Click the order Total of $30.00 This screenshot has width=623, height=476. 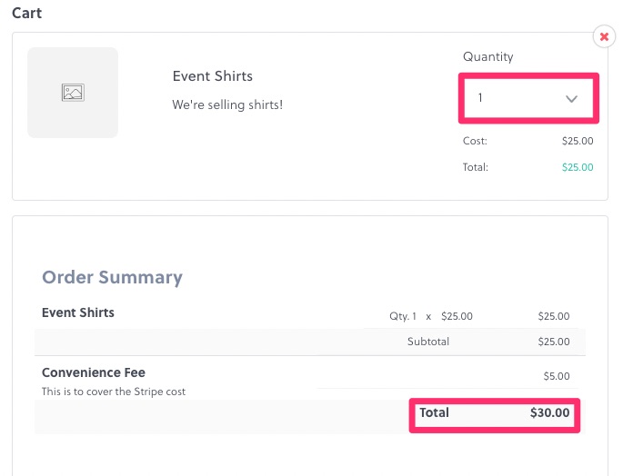pyautogui.click(x=549, y=412)
